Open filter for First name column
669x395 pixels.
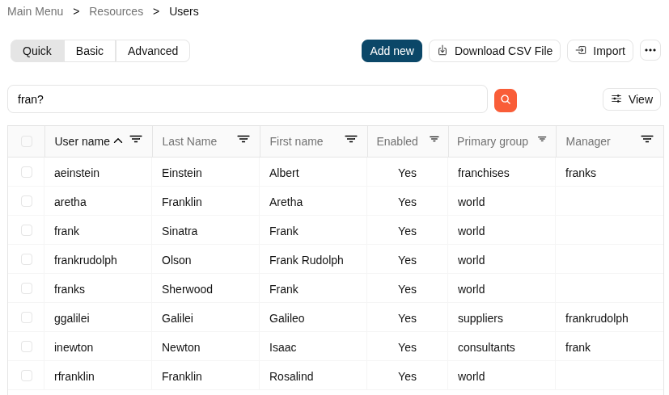pos(351,140)
